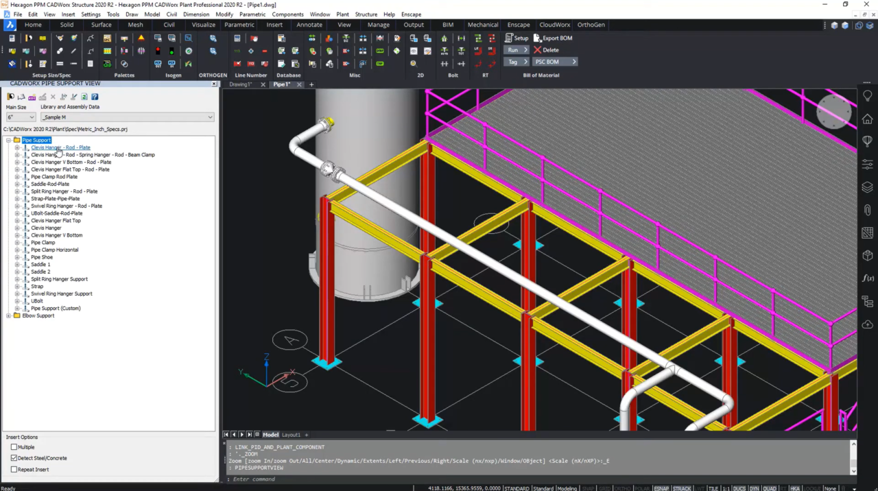Screen dimensions: 878x491
Task: Click the layers icon in right sidebar
Action: click(x=868, y=187)
